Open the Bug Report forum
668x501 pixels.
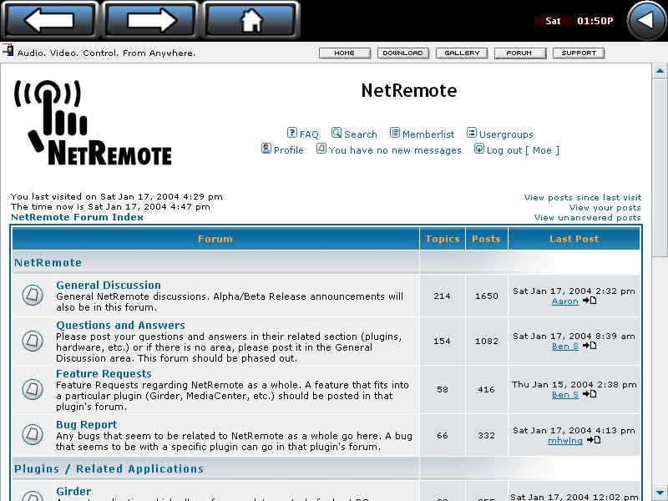pos(87,425)
